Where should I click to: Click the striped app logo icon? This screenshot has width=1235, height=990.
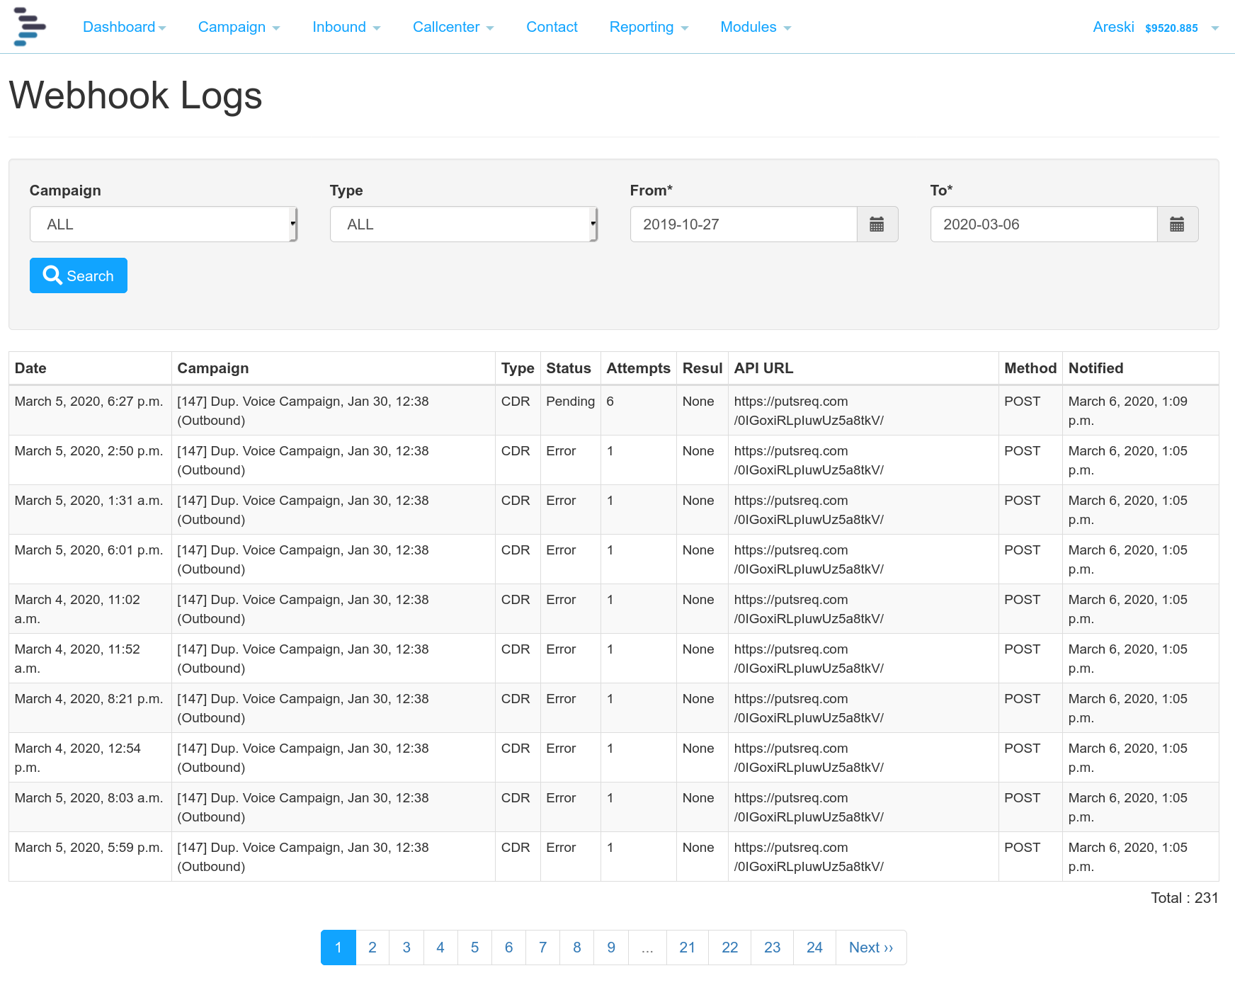30,27
